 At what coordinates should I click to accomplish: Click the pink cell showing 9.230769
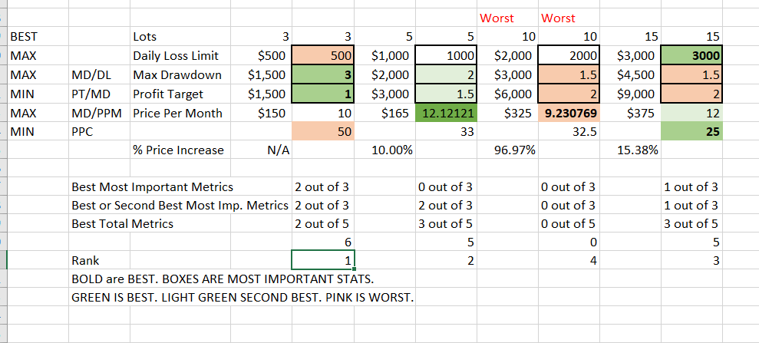[569, 114]
